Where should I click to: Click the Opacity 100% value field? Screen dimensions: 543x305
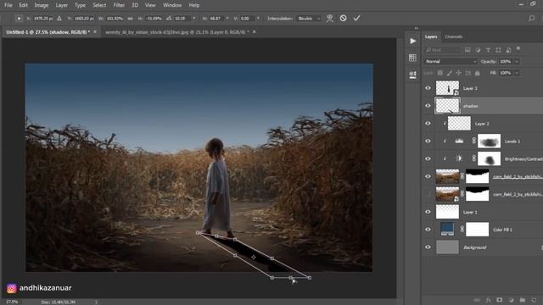[x=506, y=62]
